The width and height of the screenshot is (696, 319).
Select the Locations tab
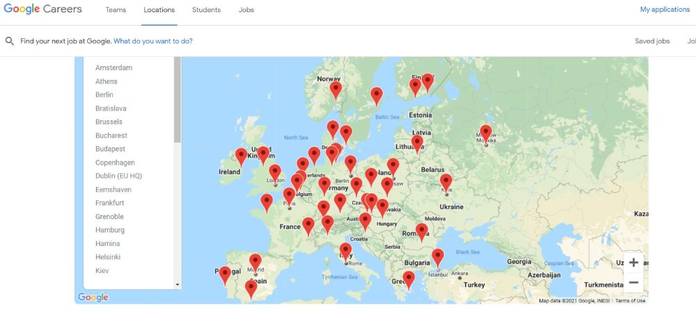[159, 10]
